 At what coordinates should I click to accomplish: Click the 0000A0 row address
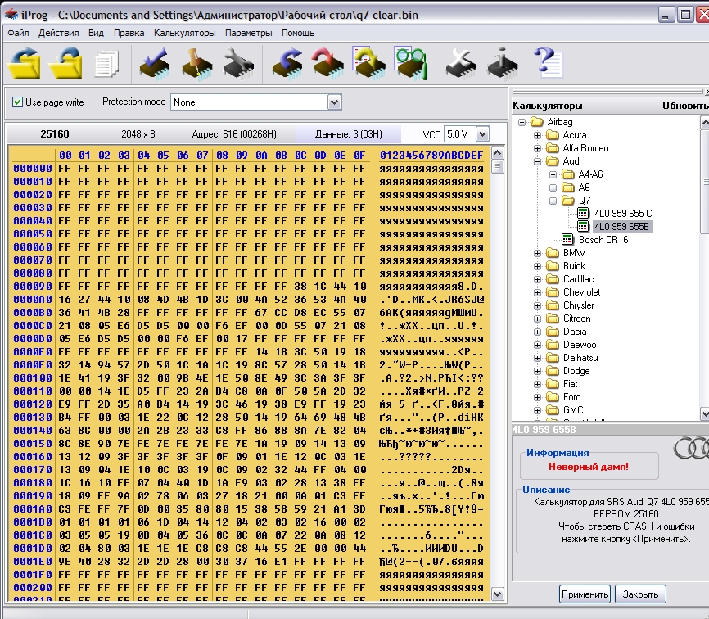click(x=33, y=300)
